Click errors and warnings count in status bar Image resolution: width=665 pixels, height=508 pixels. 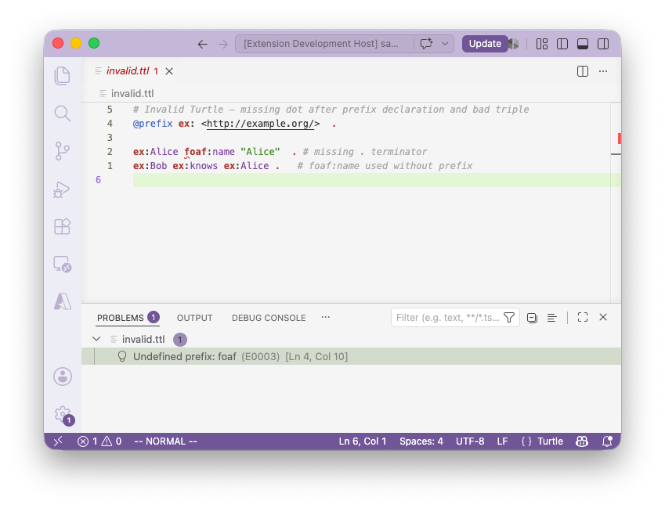tap(99, 441)
